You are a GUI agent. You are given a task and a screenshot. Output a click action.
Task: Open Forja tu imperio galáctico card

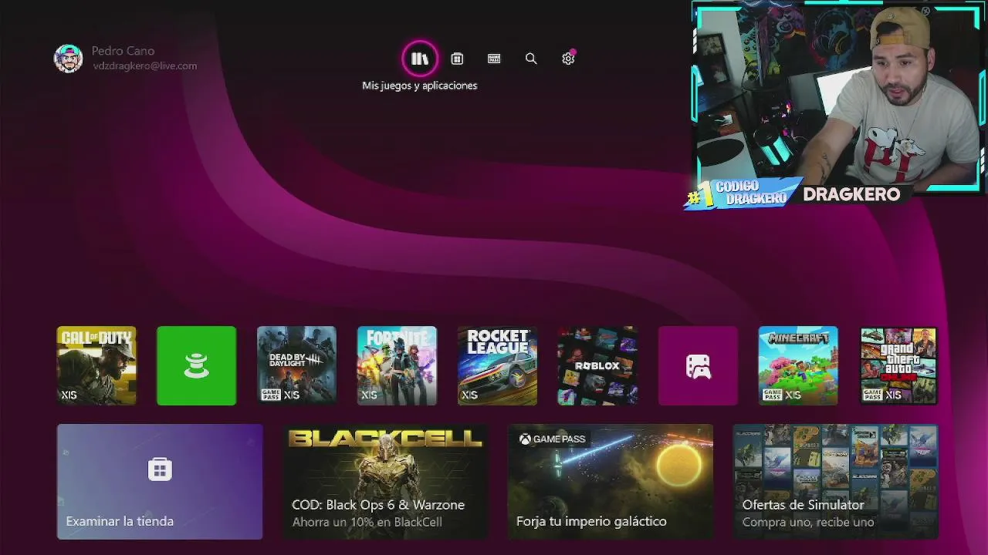pos(611,482)
